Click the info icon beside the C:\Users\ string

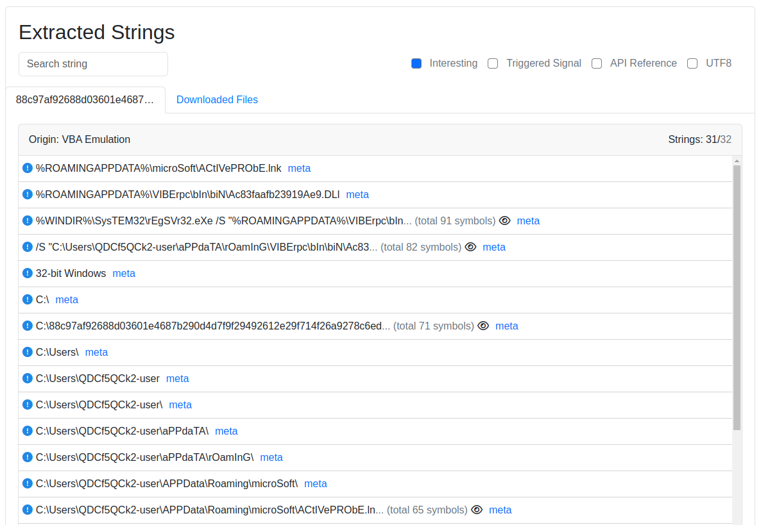(x=28, y=352)
